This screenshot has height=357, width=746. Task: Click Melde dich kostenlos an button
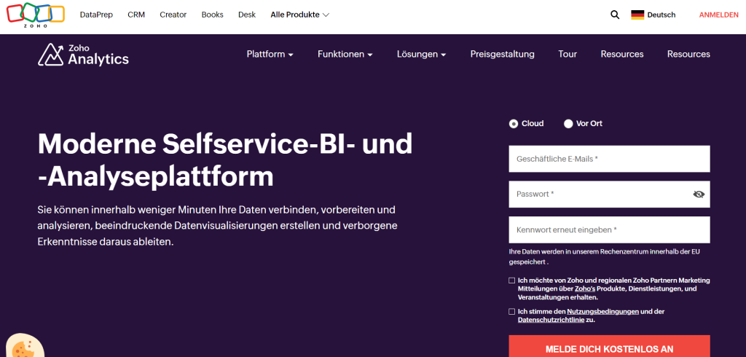click(610, 346)
